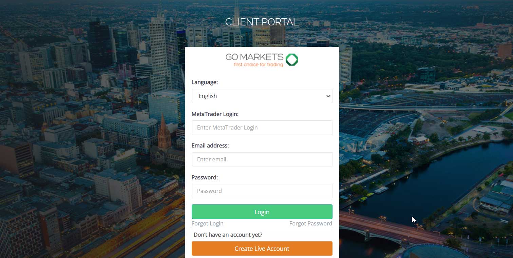513x258 pixels.
Task: Click the green Login button
Action: pyautogui.click(x=262, y=212)
